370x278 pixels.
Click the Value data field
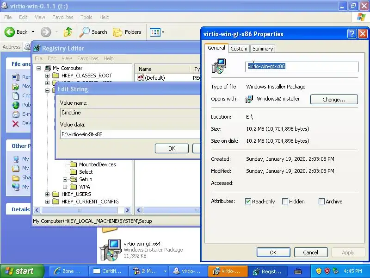(x=130, y=134)
